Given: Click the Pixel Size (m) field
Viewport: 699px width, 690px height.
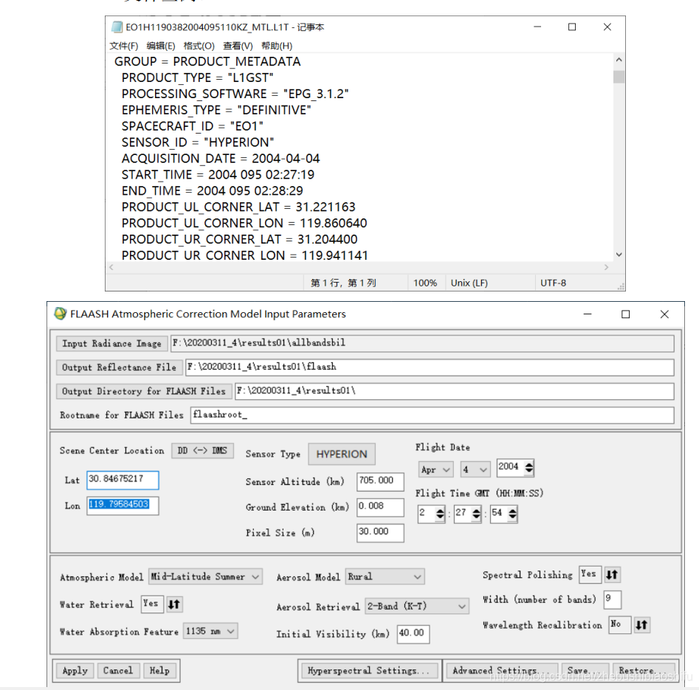Looking at the screenshot, I should click(x=380, y=533).
